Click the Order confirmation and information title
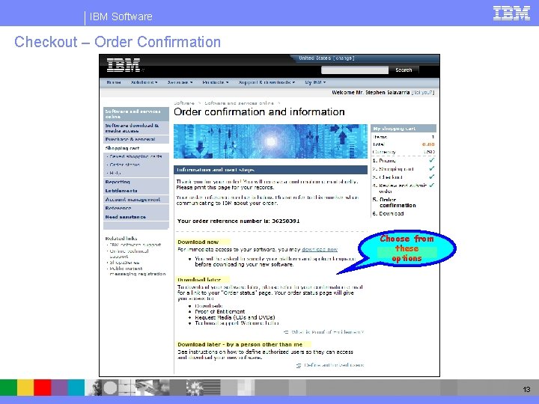This screenshot has width=539, height=404. tap(259, 112)
